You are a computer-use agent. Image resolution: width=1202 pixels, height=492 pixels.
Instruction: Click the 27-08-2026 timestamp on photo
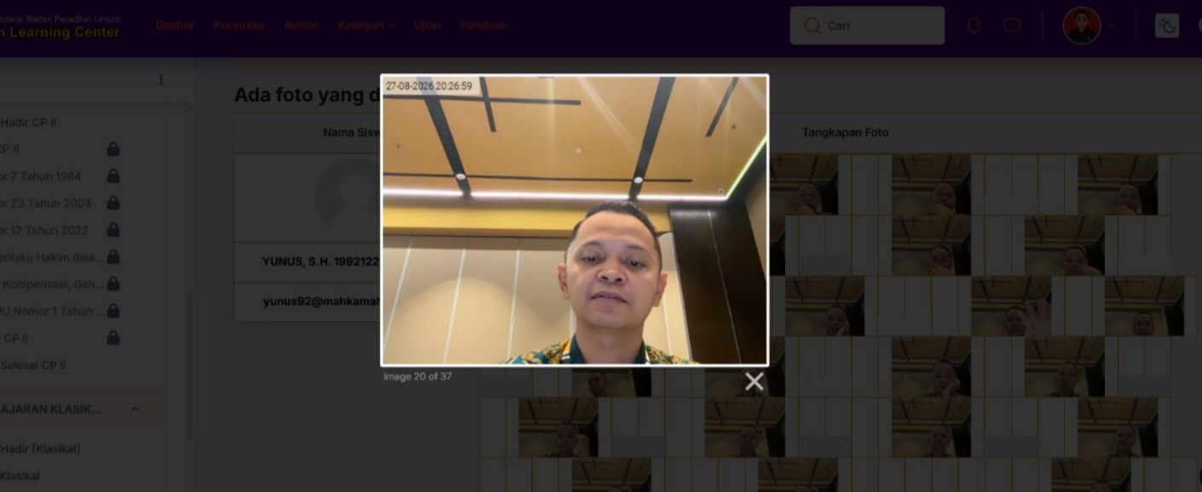pos(429,86)
